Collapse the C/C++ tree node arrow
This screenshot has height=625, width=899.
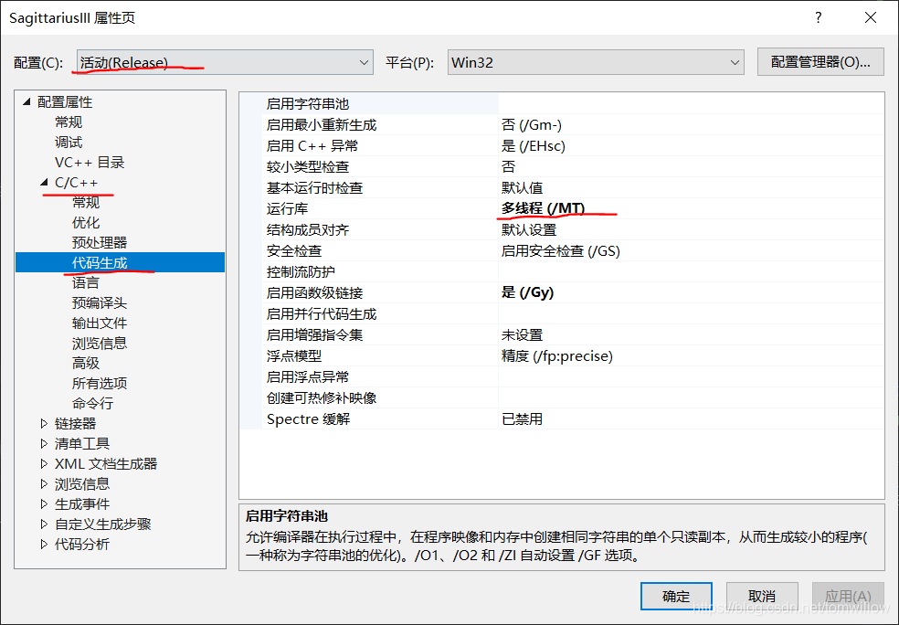(x=44, y=183)
